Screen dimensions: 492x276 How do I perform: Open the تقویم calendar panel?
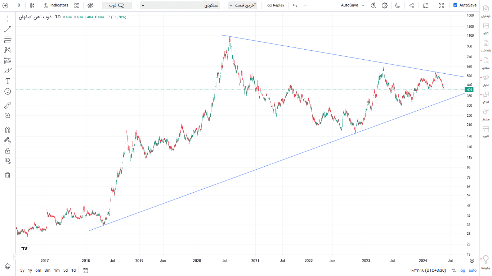[486, 132]
